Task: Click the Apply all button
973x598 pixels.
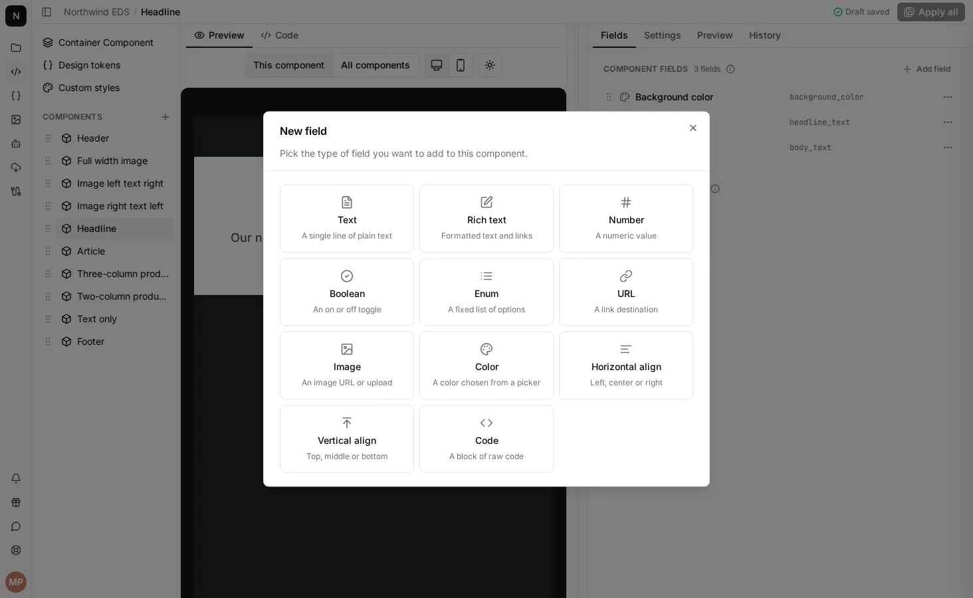Action: (x=930, y=12)
